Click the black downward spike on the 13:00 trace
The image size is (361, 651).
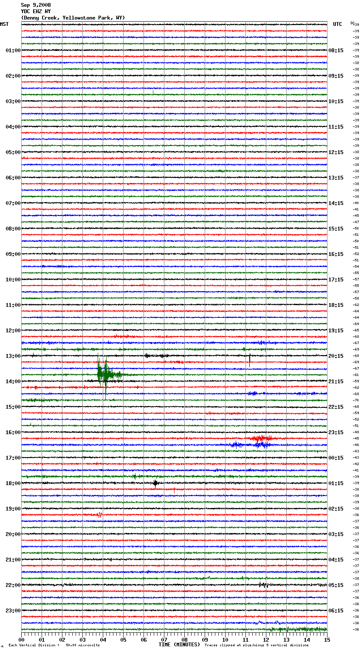250,359
